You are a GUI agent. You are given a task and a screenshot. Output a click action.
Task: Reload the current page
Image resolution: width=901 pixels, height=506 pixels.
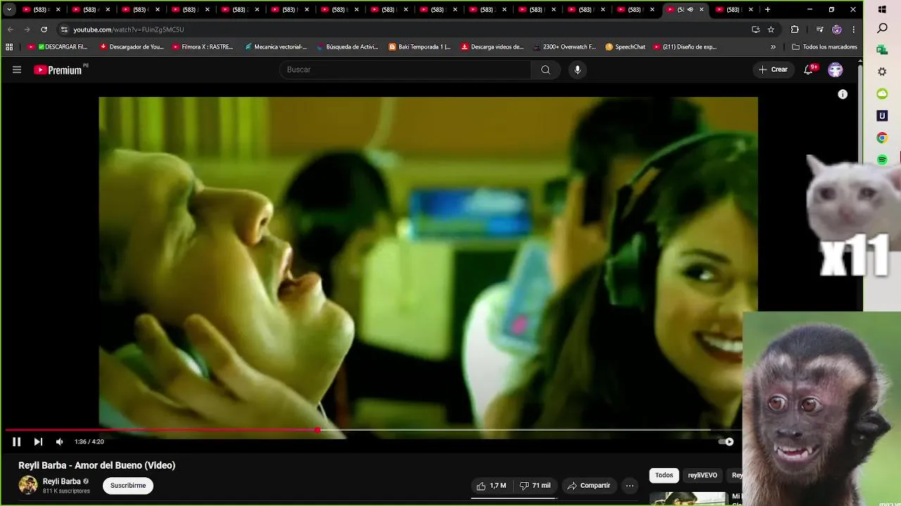[44, 30]
